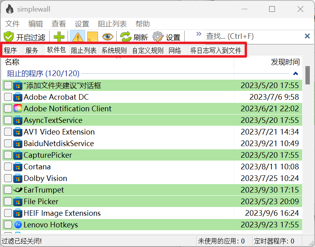Toggle the File Picker checkbox
Viewport: 315px width, 247px height.
point(8,201)
